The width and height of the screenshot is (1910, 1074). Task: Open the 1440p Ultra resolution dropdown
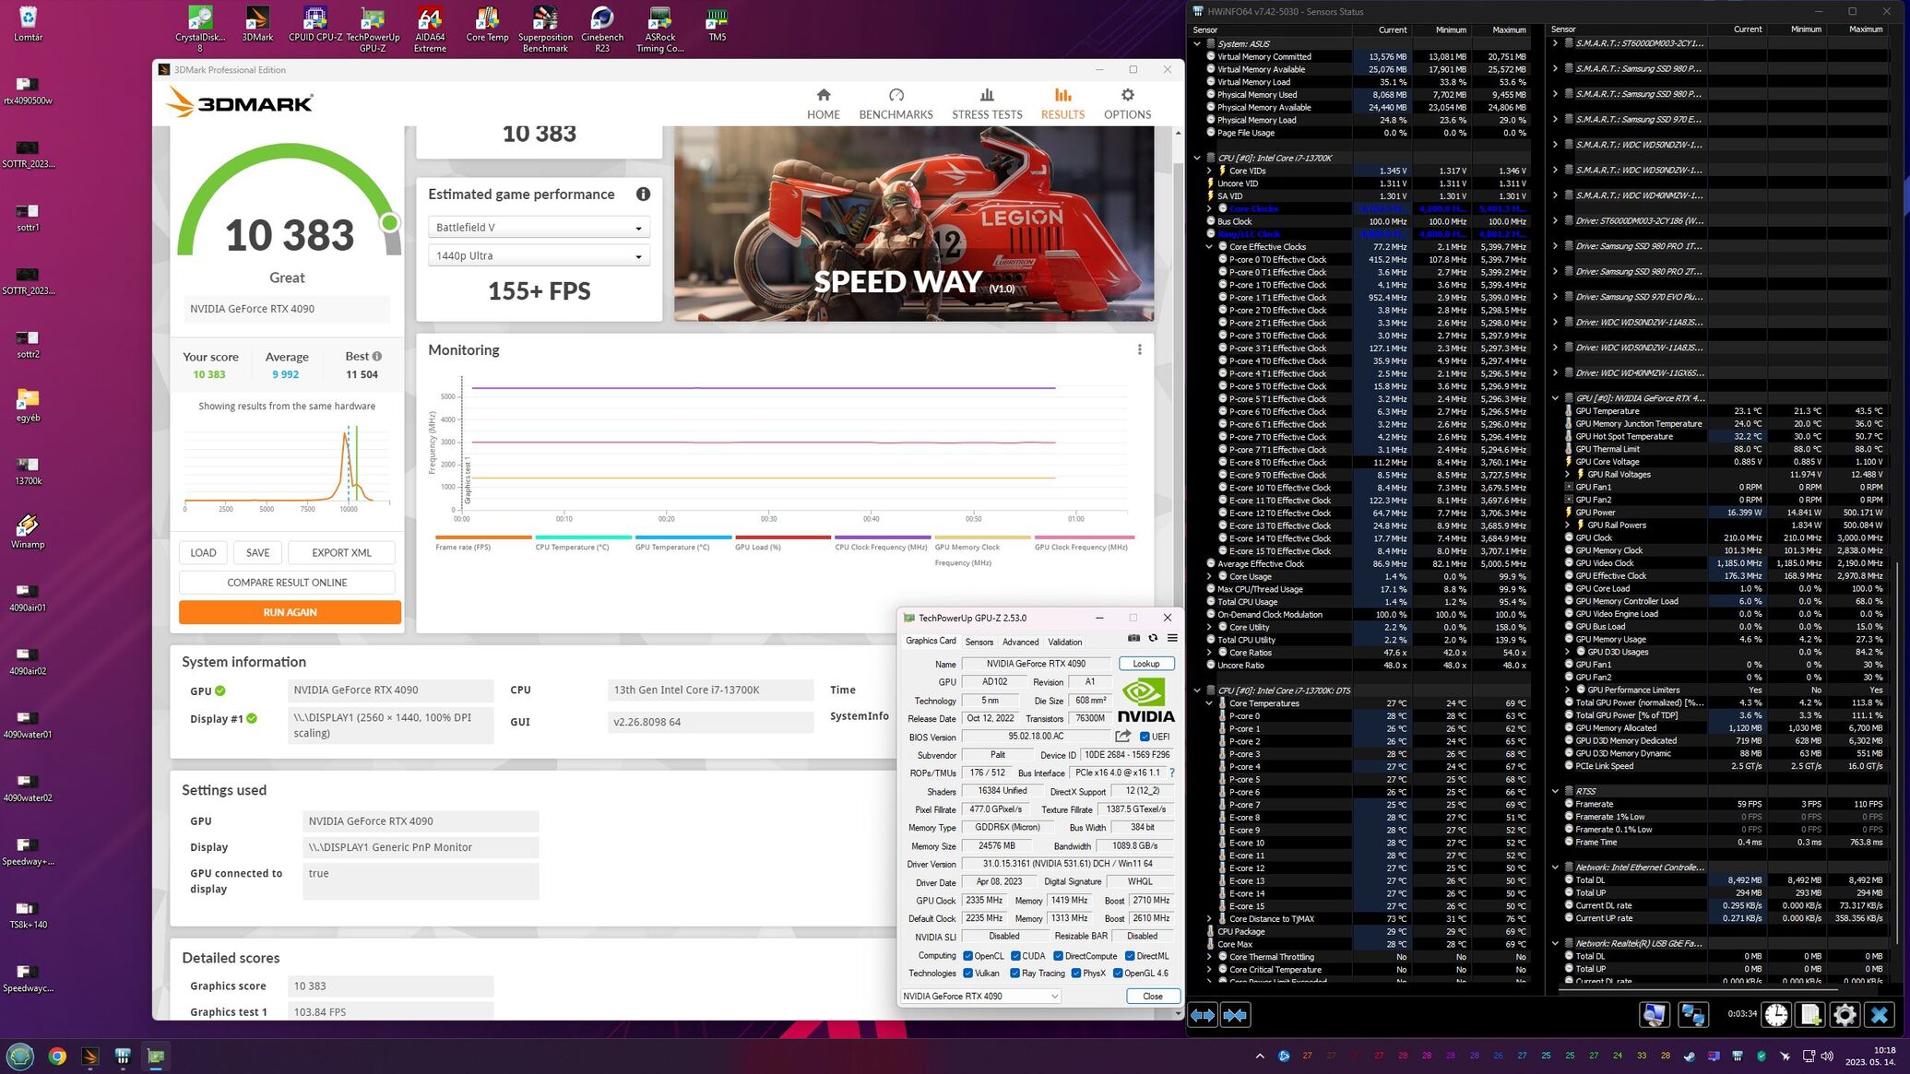[539, 256]
